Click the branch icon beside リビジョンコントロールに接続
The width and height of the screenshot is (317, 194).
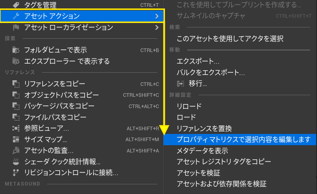[x=16, y=173]
